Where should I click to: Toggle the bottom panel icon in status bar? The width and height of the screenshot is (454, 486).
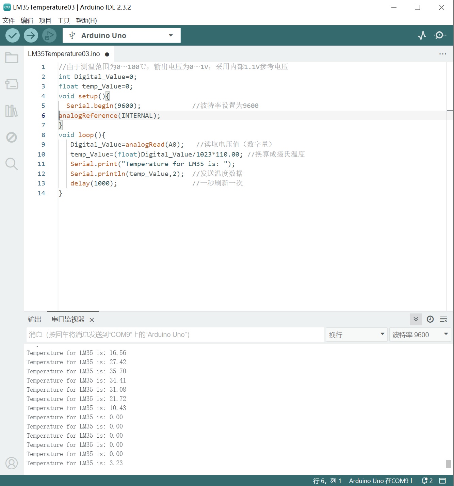(442, 481)
